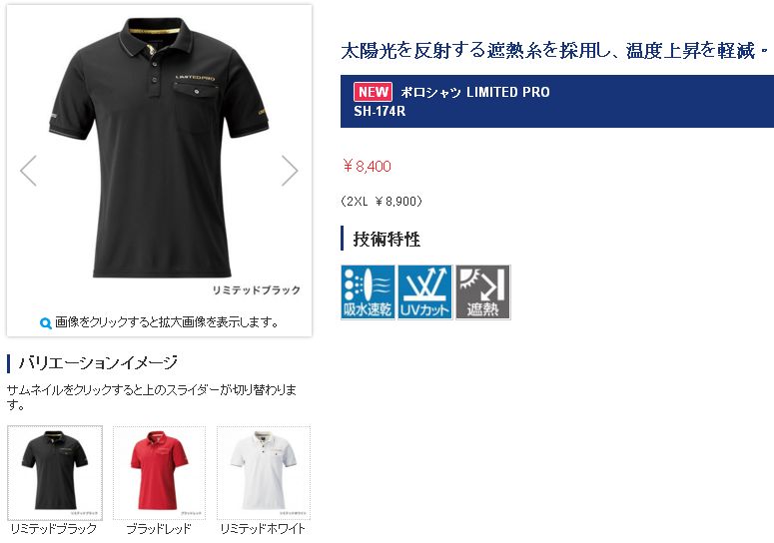
Task: Click the UVカット feature icon
Action: [x=425, y=292]
